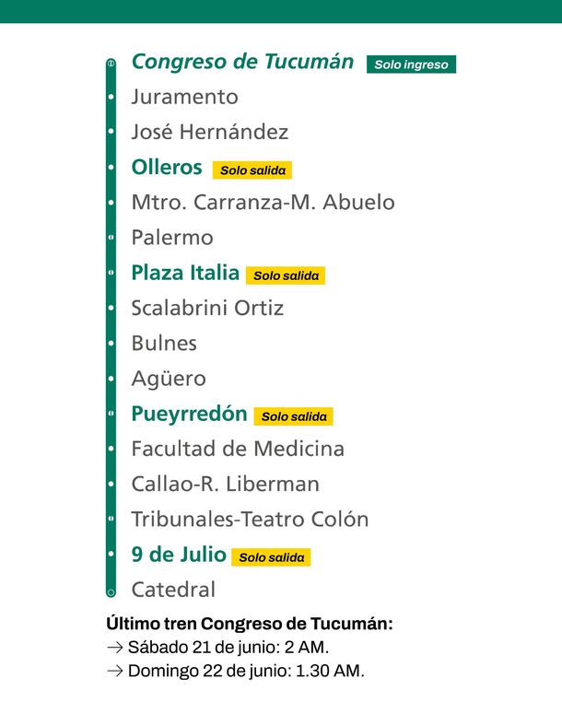Click the line marker beside Plaza Italia
This screenshot has height=702, width=562.
pyautogui.click(x=111, y=274)
